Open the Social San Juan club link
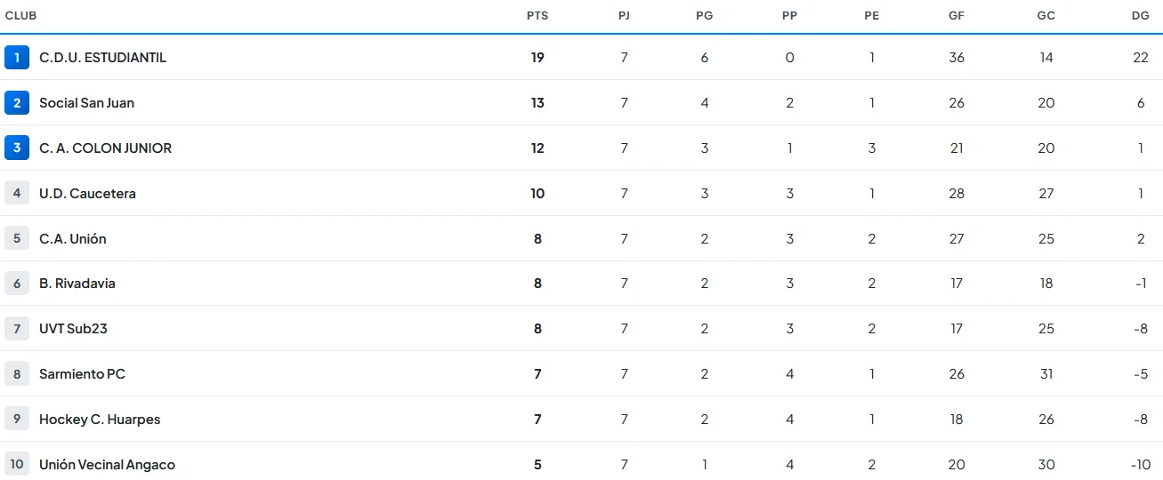 [x=86, y=103]
